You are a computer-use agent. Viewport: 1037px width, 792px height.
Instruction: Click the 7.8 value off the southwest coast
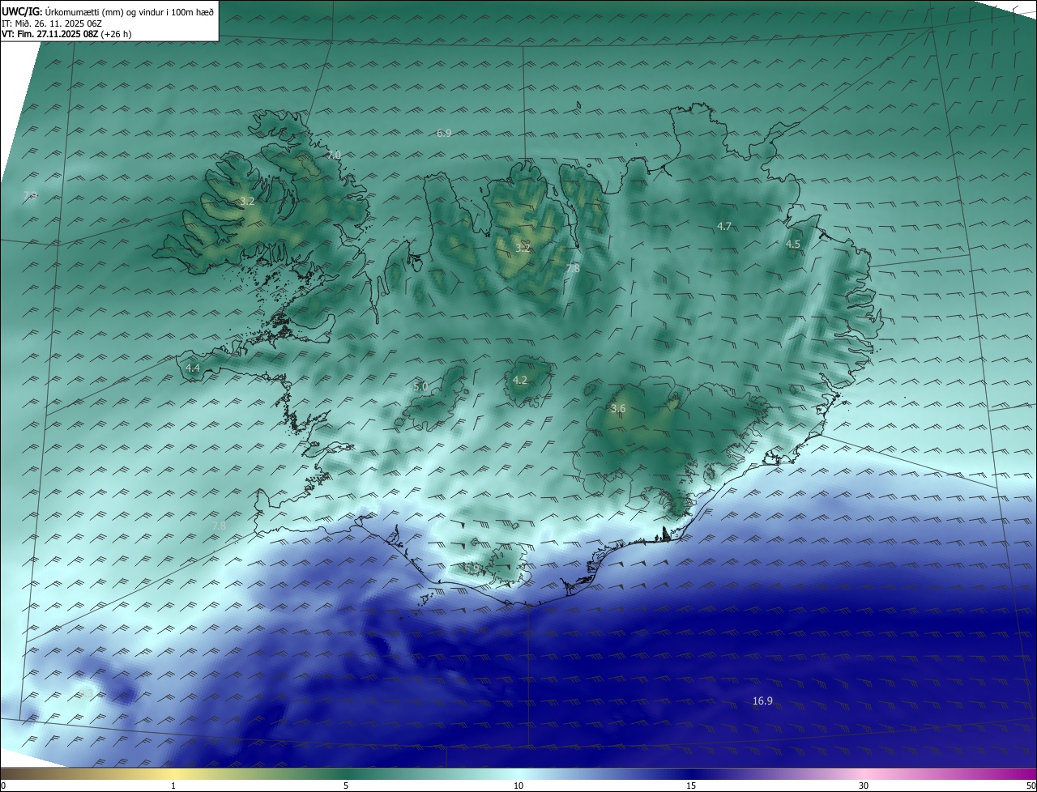point(219,526)
